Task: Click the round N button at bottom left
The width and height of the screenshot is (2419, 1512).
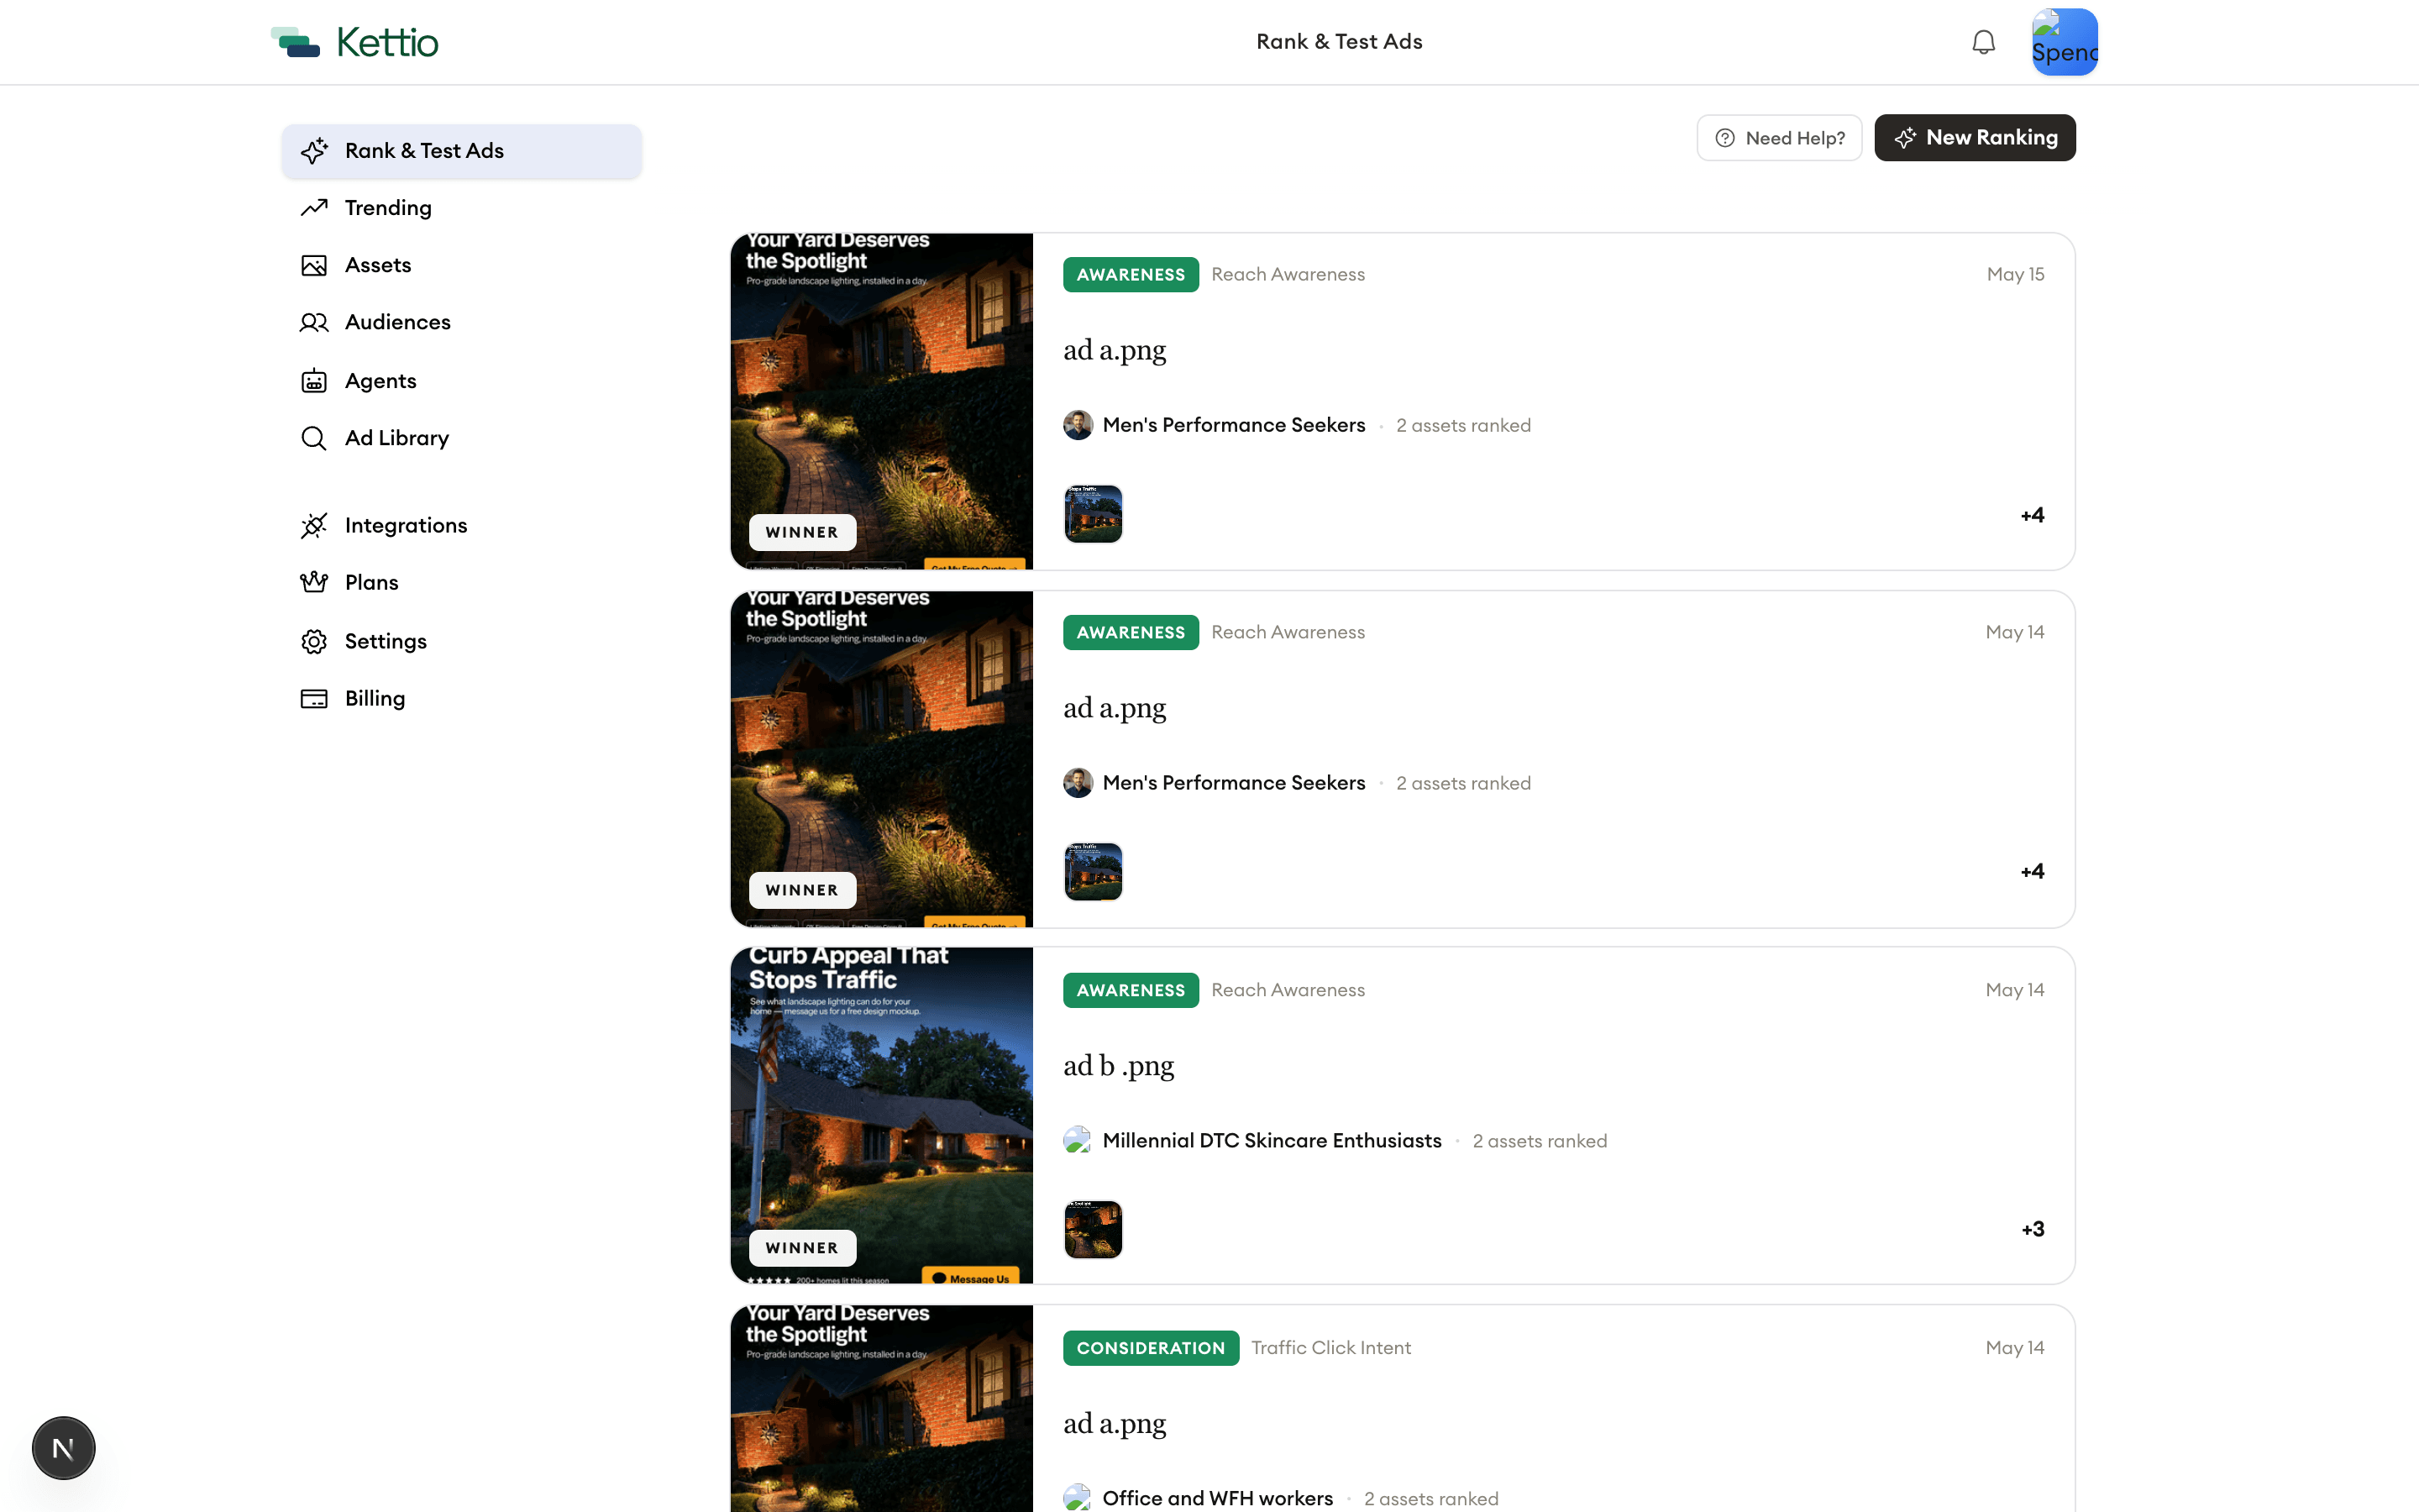Action: coord(63,1448)
